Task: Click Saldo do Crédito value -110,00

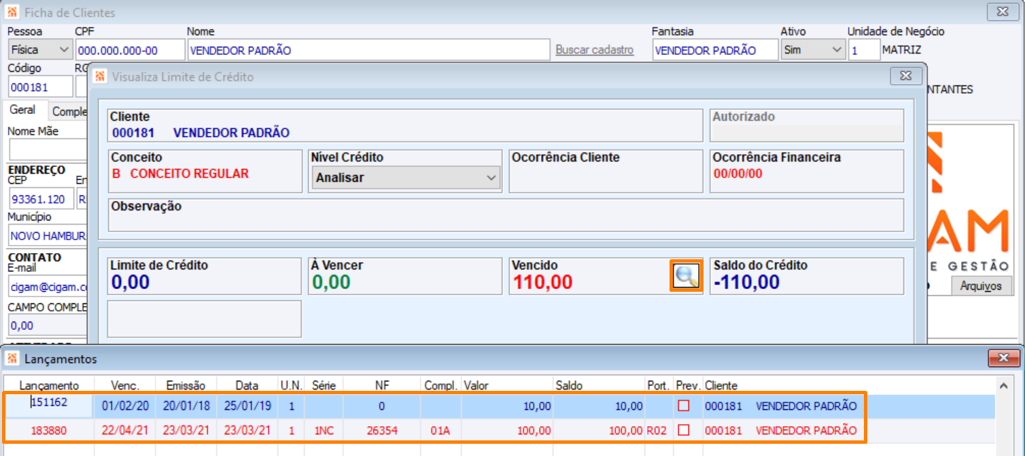Action: [746, 282]
